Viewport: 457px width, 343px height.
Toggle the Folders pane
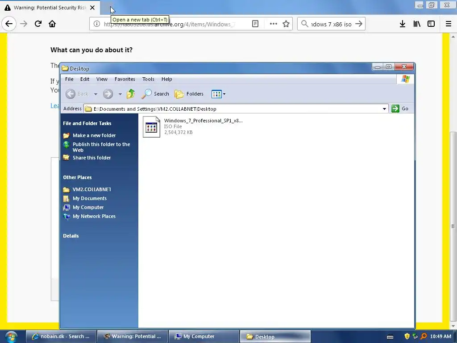pos(189,94)
